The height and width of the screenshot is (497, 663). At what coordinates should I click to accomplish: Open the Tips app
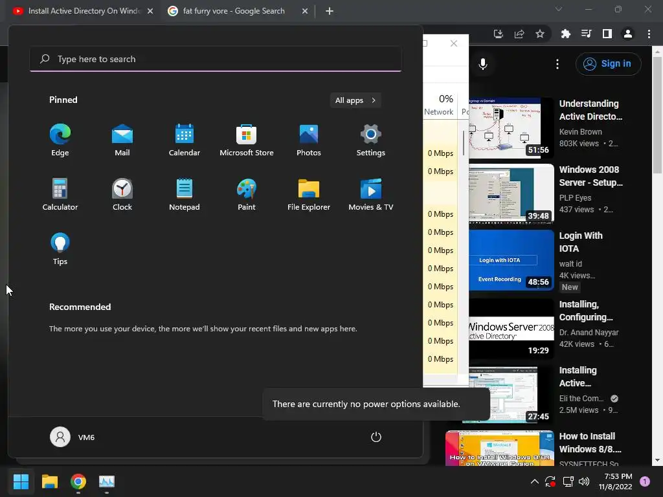click(x=60, y=249)
